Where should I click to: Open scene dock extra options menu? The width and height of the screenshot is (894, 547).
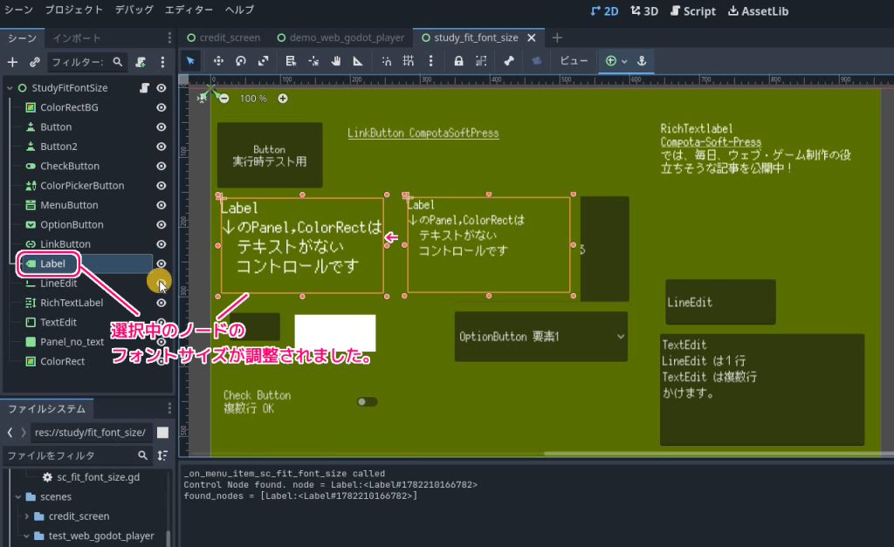(162, 62)
